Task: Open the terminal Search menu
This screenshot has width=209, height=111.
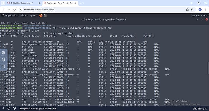Action: pyautogui.click(x=25, y=23)
